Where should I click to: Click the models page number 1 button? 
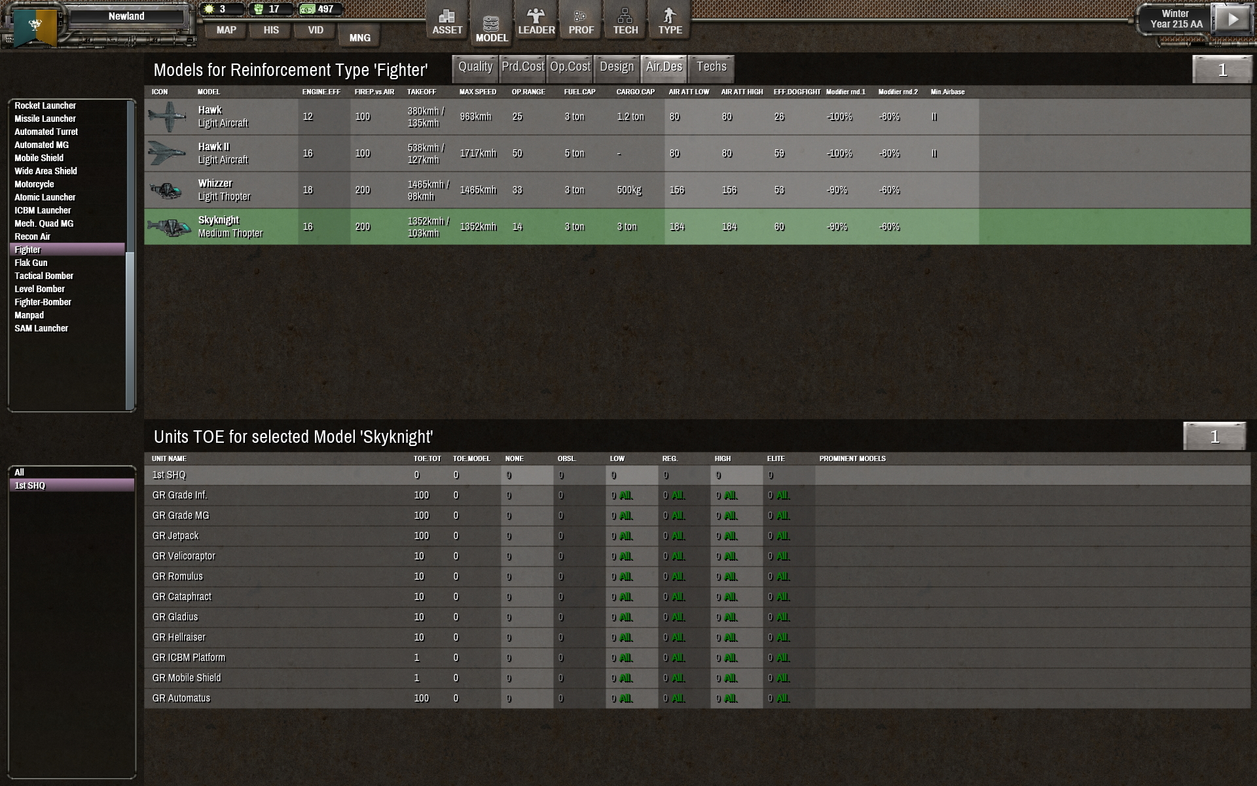(1222, 70)
